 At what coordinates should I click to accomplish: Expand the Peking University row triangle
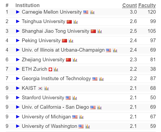click(18, 41)
